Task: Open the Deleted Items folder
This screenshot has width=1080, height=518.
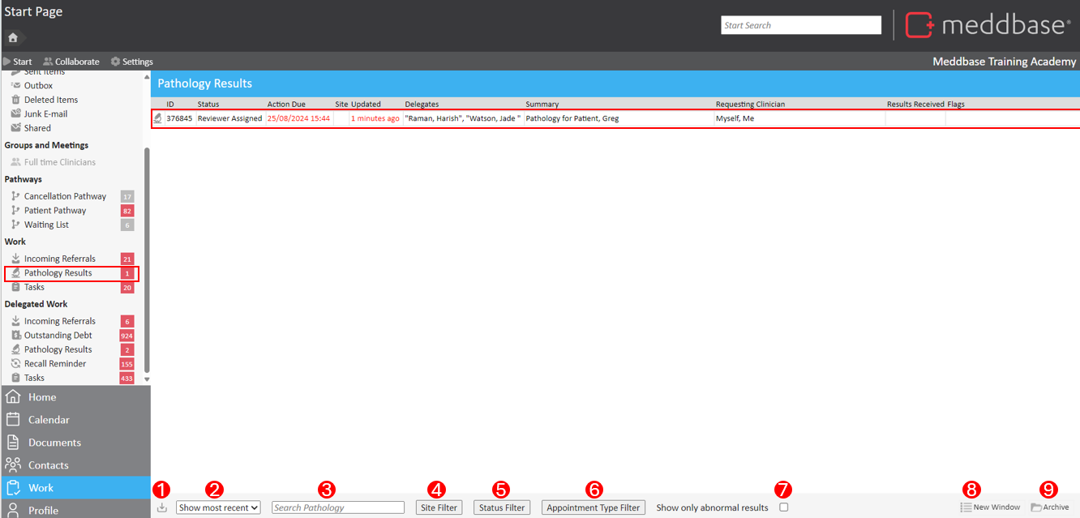Action: pos(50,100)
